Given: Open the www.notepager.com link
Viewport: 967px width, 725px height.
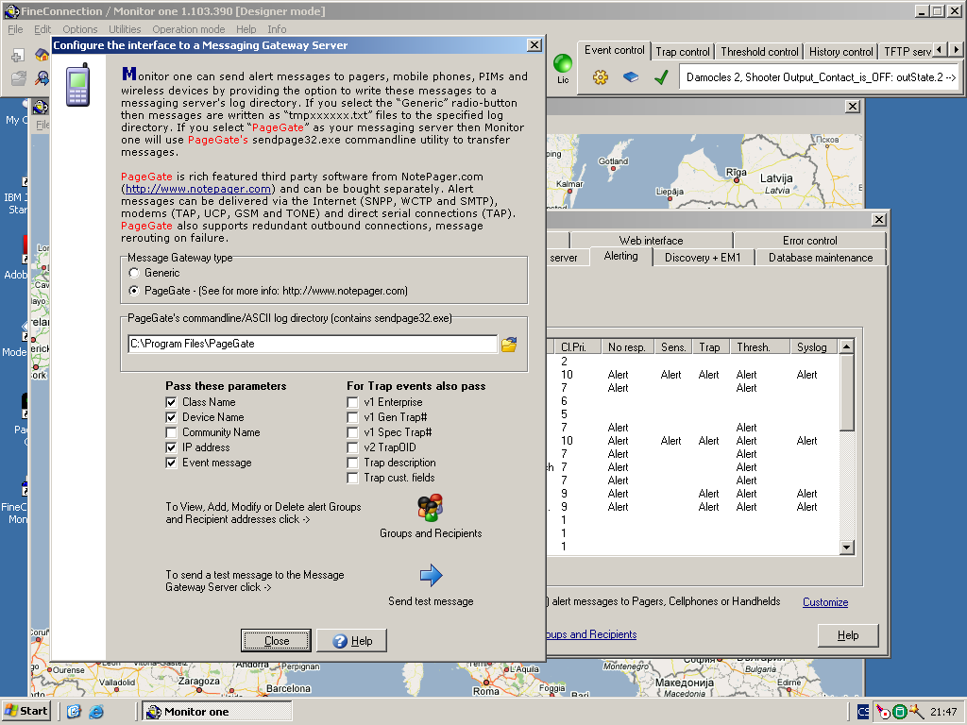Looking at the screenshot, I should pyautogui.click(x=198, y=189).
